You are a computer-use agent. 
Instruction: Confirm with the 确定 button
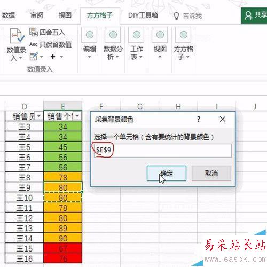click(x=167, y=173)
